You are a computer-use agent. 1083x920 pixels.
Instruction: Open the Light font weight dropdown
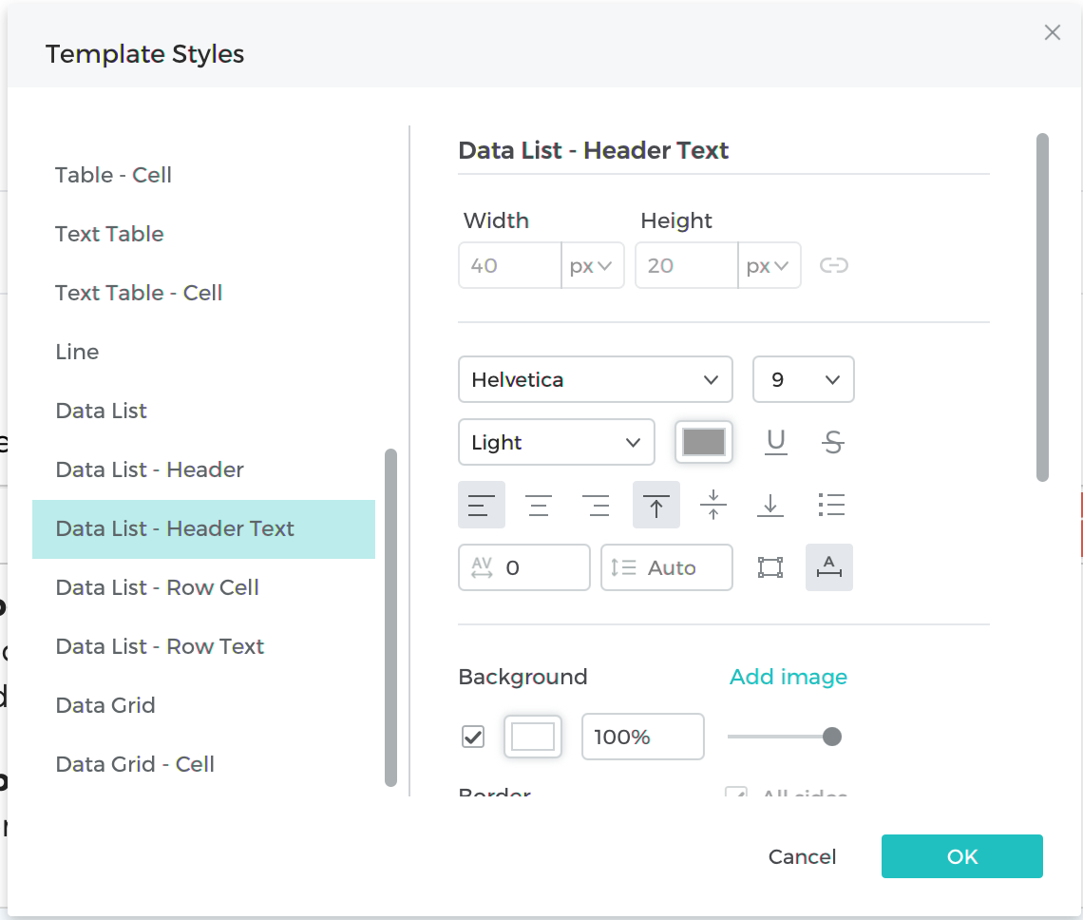click(556, 442)
